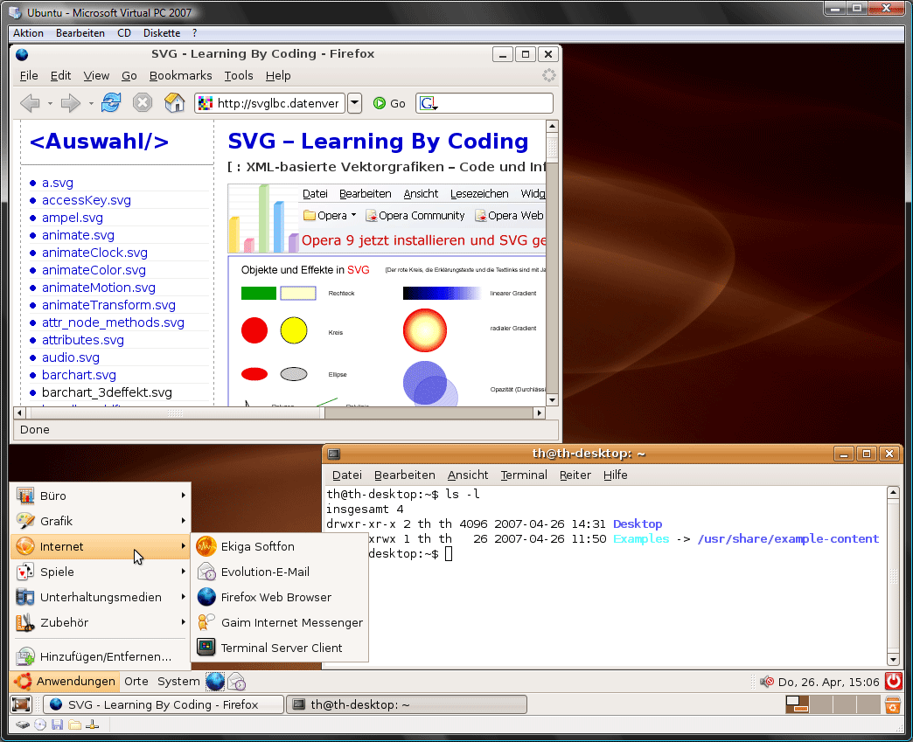
Task: Expand the Grafik applications submenu
Action: pyautogui.click(x=101, y=521)
